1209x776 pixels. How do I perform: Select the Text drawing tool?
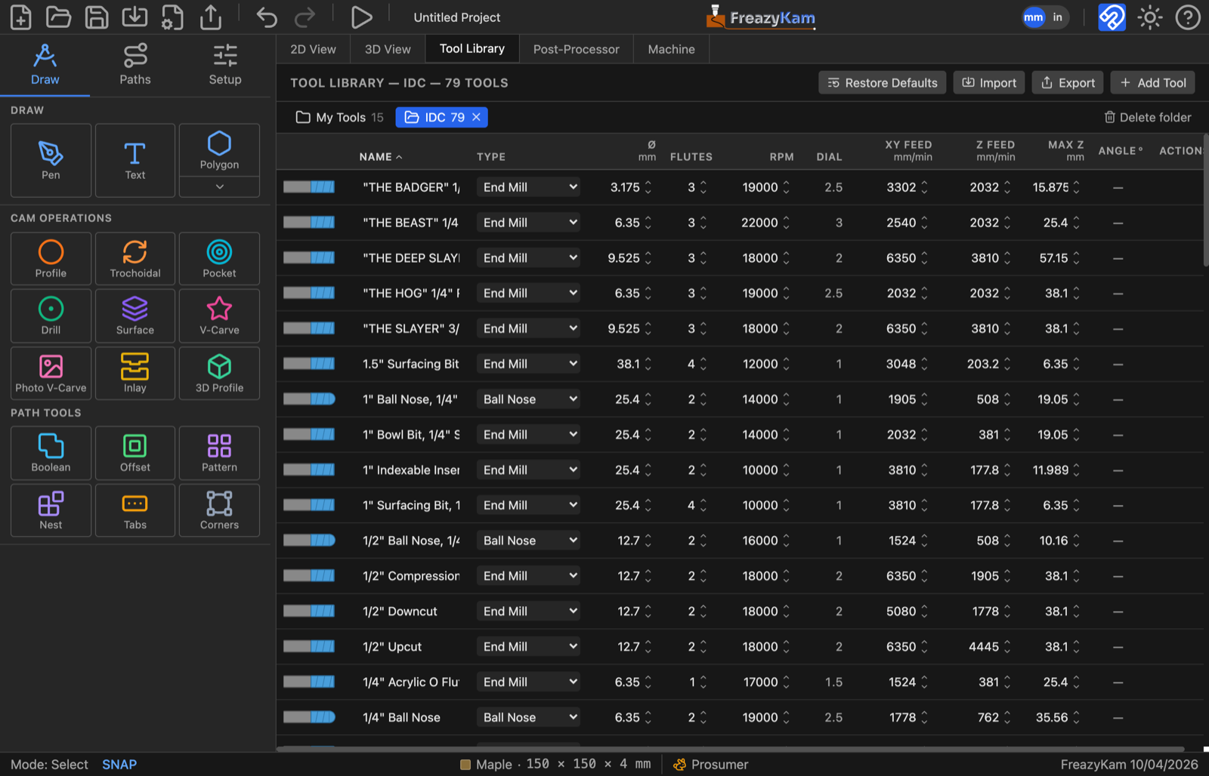[x=135, y=160]
